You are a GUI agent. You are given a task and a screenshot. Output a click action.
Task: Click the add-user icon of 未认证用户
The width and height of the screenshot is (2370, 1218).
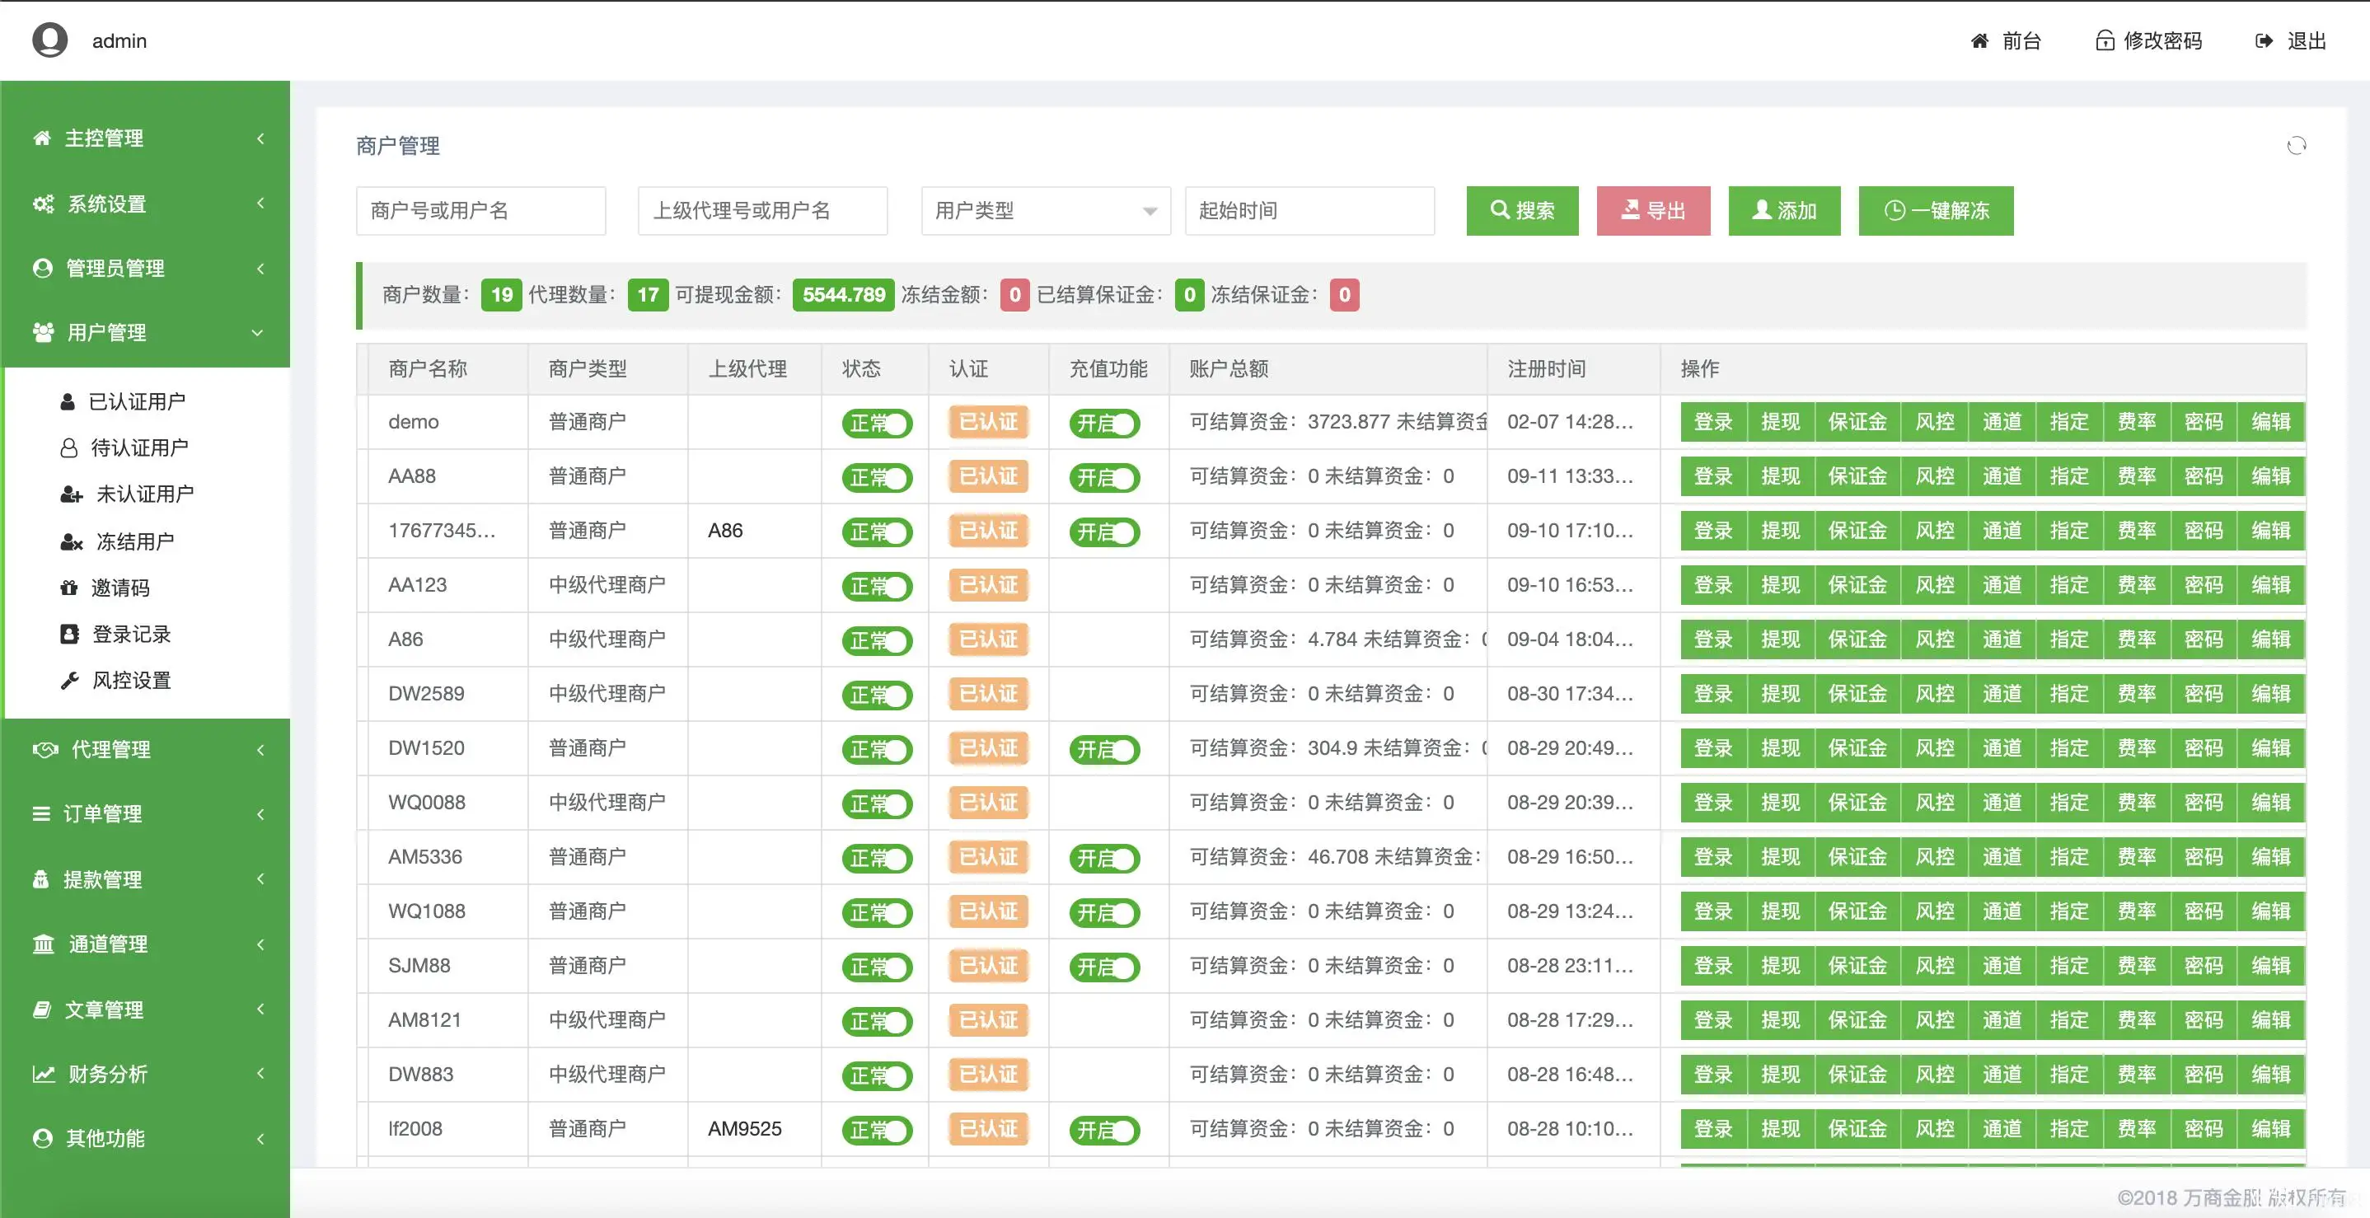click(x=71, y=495)
